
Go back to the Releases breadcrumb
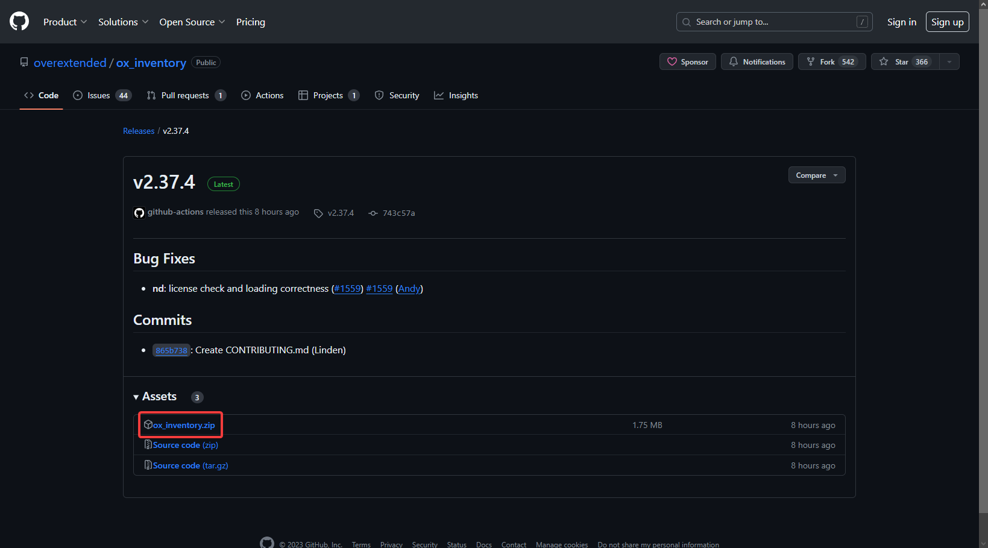pyautogui.click(x=139, y=131)
